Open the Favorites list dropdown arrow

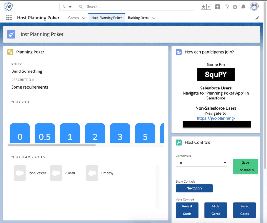(209, 7)
